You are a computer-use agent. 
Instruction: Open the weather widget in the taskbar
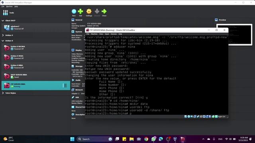pyautogui.click(x=9, y=139)
